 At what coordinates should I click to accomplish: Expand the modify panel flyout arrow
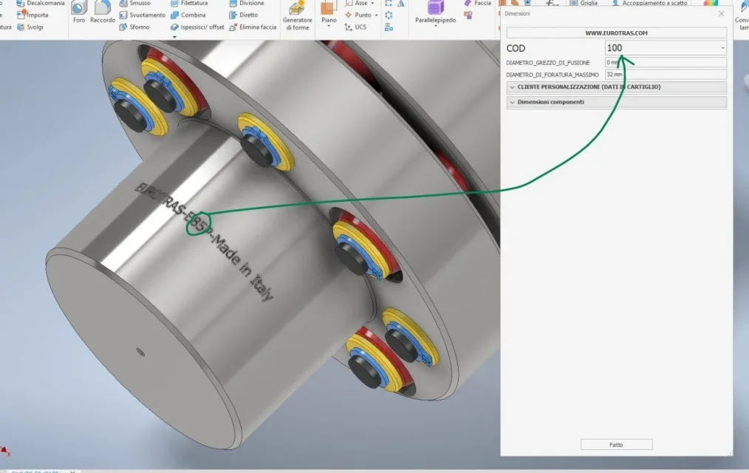tap(174, 36)
